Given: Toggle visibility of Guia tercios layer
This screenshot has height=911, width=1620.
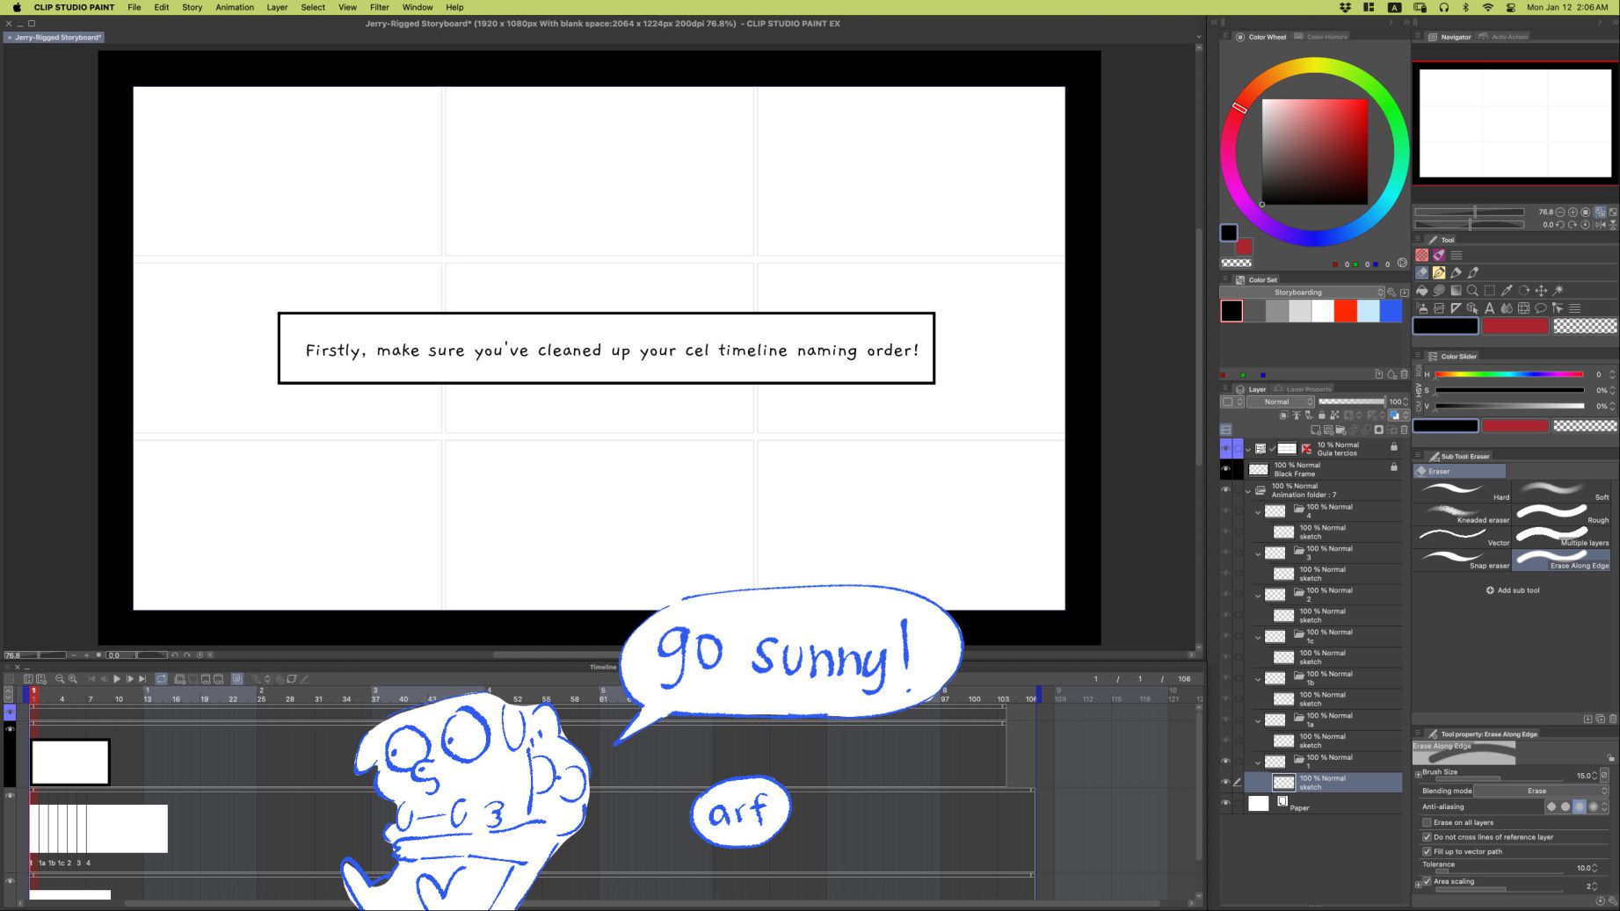Looking at the screenshot, I should (1225, 449).
